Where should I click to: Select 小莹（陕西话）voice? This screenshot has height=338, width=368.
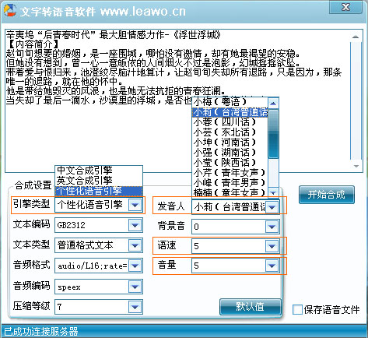(x=230, y=163)
